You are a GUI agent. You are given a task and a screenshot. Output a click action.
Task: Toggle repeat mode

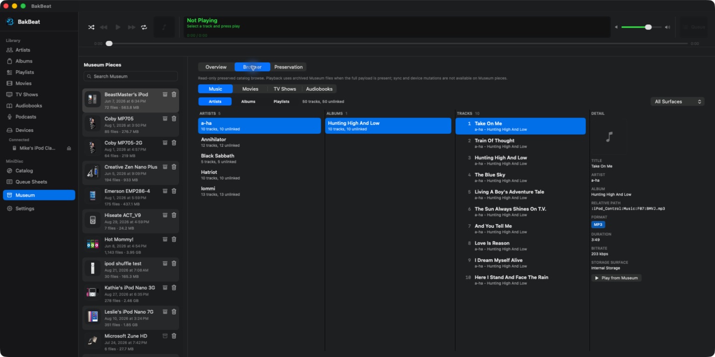[144, 27]
